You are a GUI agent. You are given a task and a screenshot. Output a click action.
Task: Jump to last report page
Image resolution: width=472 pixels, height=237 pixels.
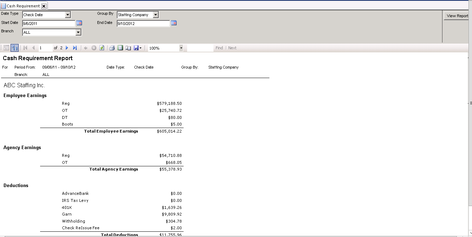coord(75,48)
